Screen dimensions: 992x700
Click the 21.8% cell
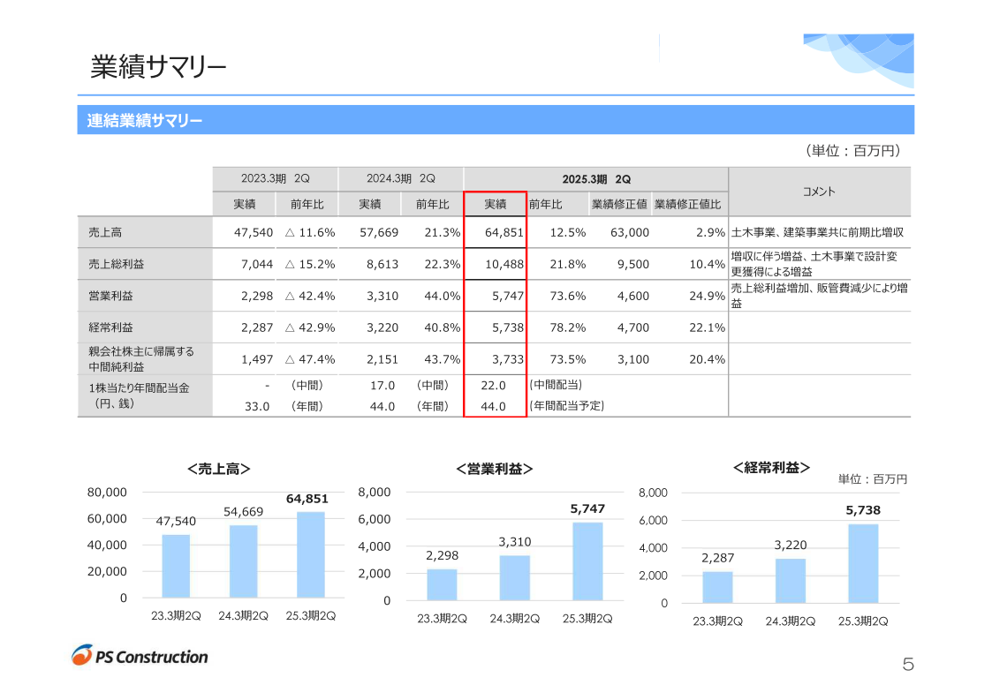click(x=567, y=264)
